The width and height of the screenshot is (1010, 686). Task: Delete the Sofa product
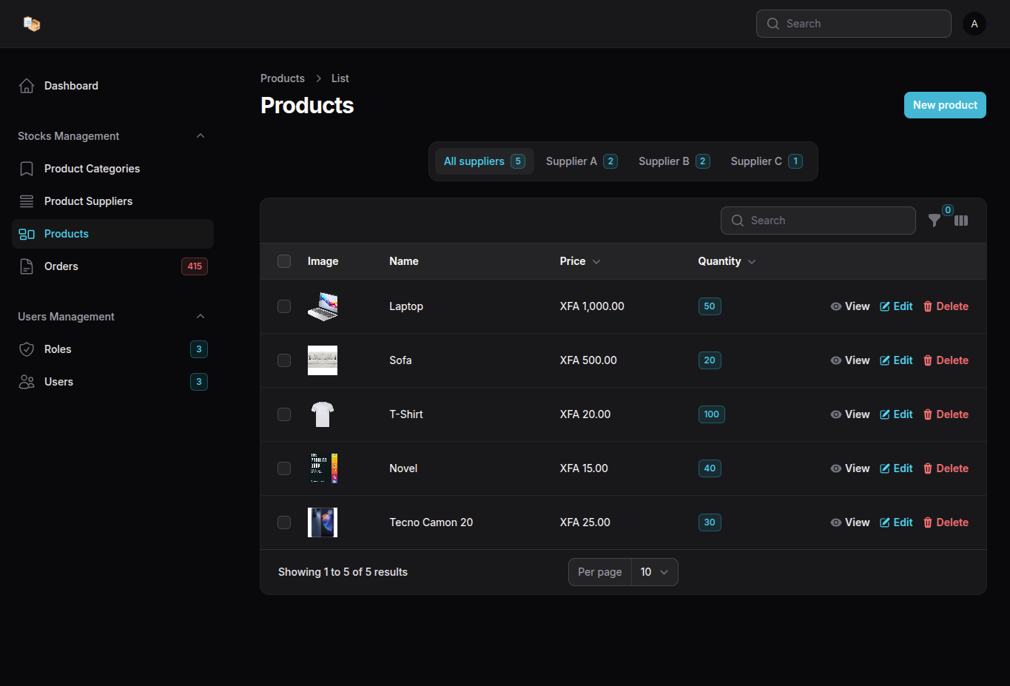tap(946, 360)
